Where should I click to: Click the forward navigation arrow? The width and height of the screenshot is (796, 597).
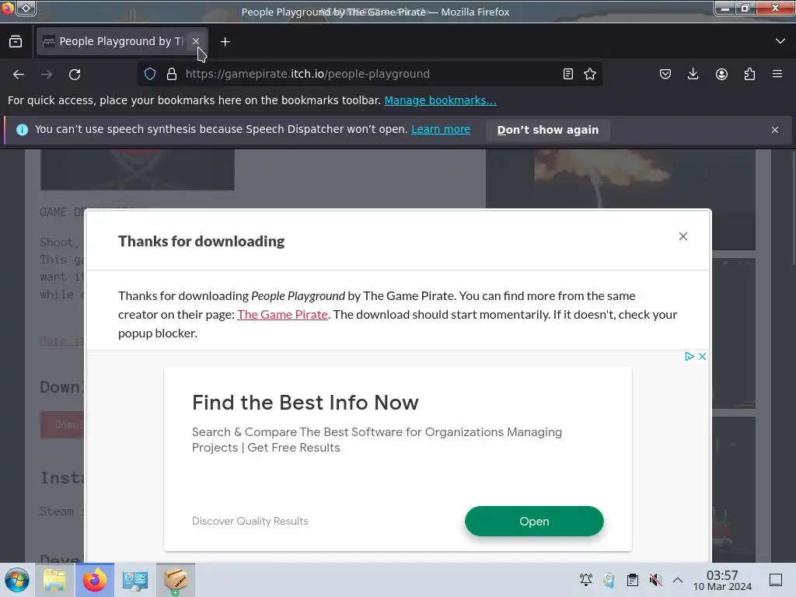[47, 74]
